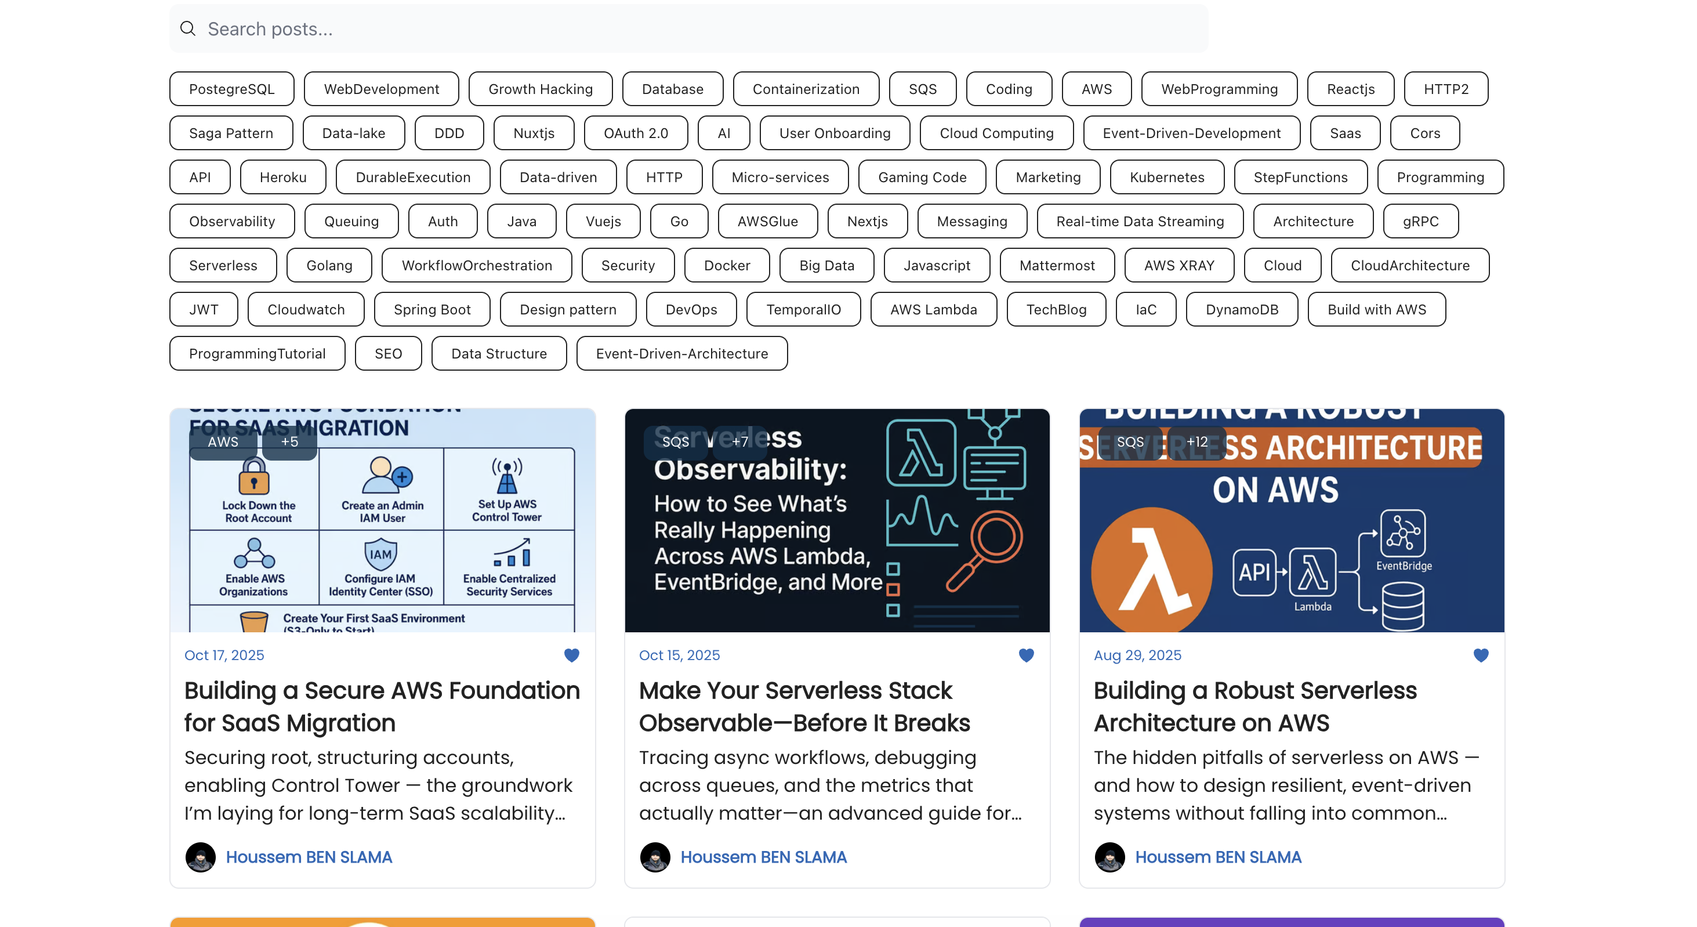The width and height of the screenshot is (1697, 927).
Task: Open the Serverless Observability cover image
Action: pyautogui.click(x=837, y=527)
